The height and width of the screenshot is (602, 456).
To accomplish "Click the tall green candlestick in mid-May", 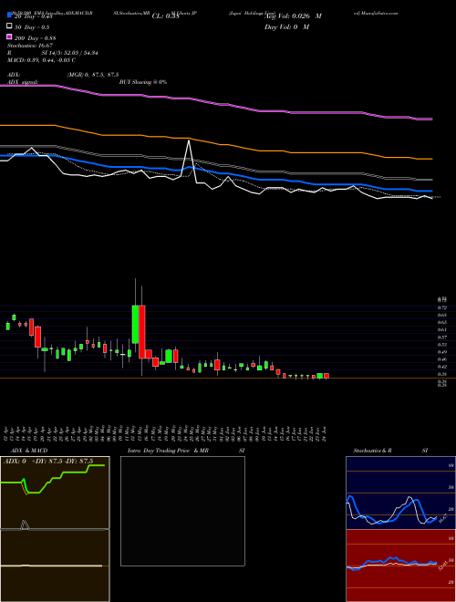I will click(135, 325).
